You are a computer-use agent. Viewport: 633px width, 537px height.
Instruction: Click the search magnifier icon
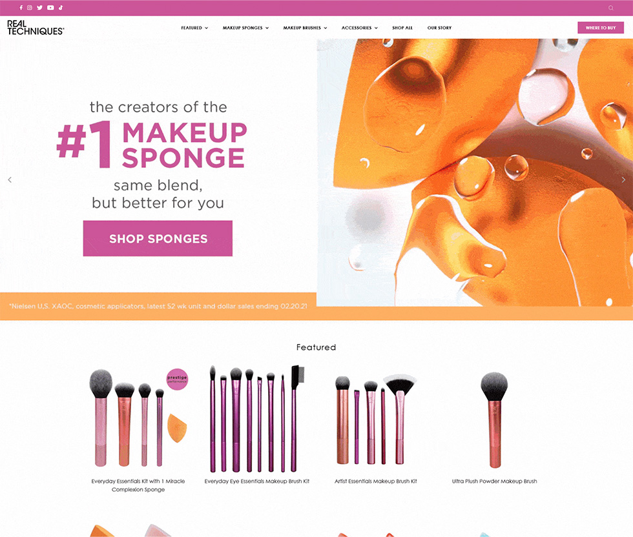(611, 8)
